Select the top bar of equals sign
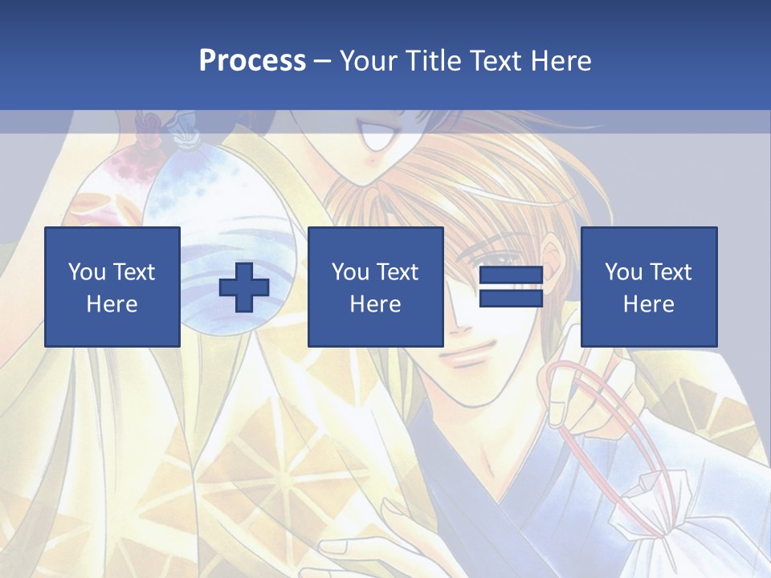771x578 pixels. click(511, 276)
